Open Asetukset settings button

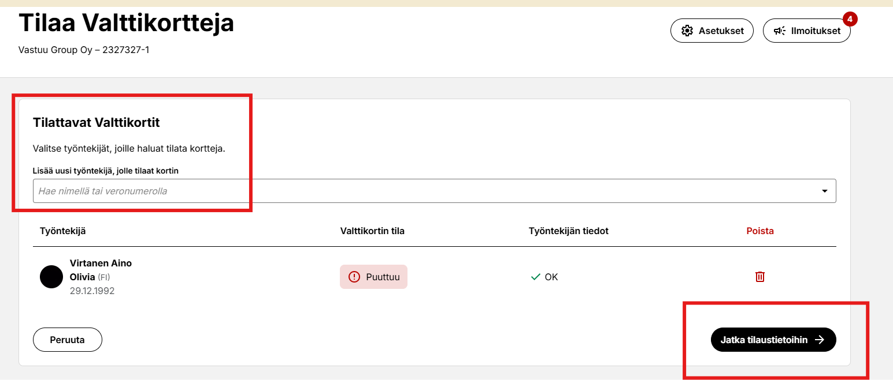coord(712,31)
